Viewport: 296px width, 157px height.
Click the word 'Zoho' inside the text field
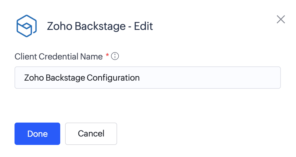34,78
